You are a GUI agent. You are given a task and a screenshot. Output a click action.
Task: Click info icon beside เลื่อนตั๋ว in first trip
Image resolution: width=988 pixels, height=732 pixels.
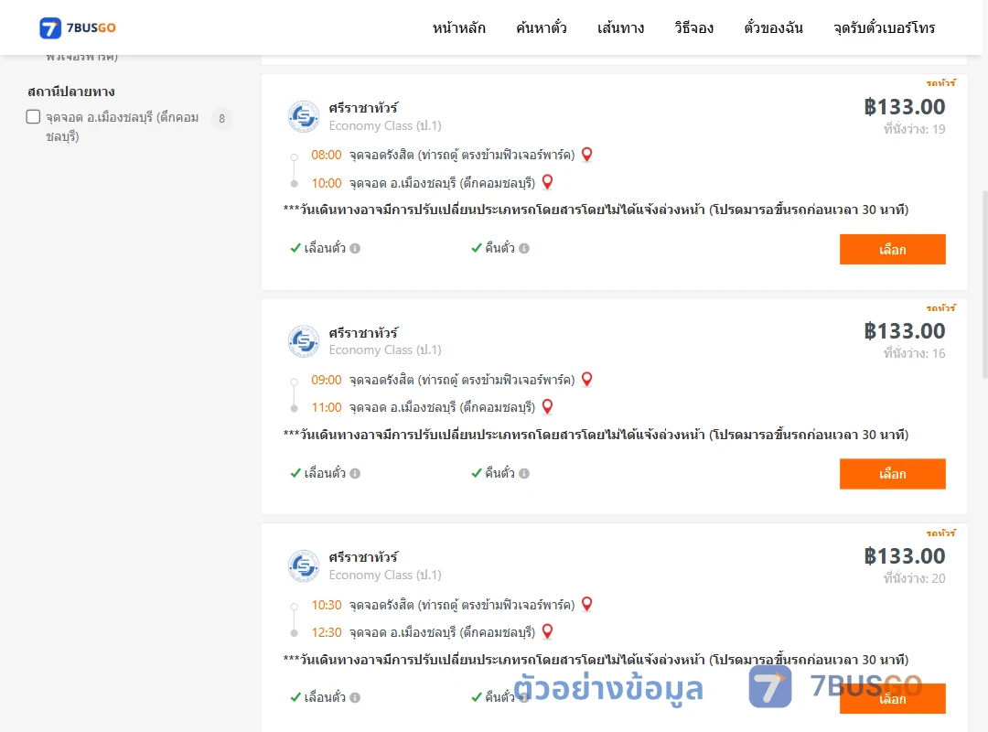coord(355,248)
